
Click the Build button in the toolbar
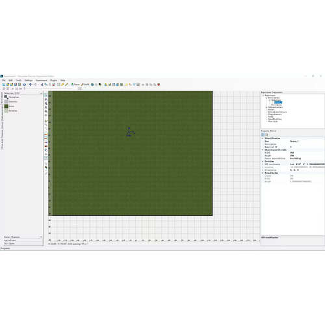pyautogui.click(x=85, y=84)
